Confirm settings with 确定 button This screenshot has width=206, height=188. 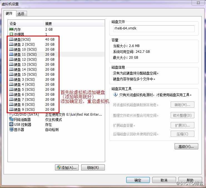coord(138,180)
